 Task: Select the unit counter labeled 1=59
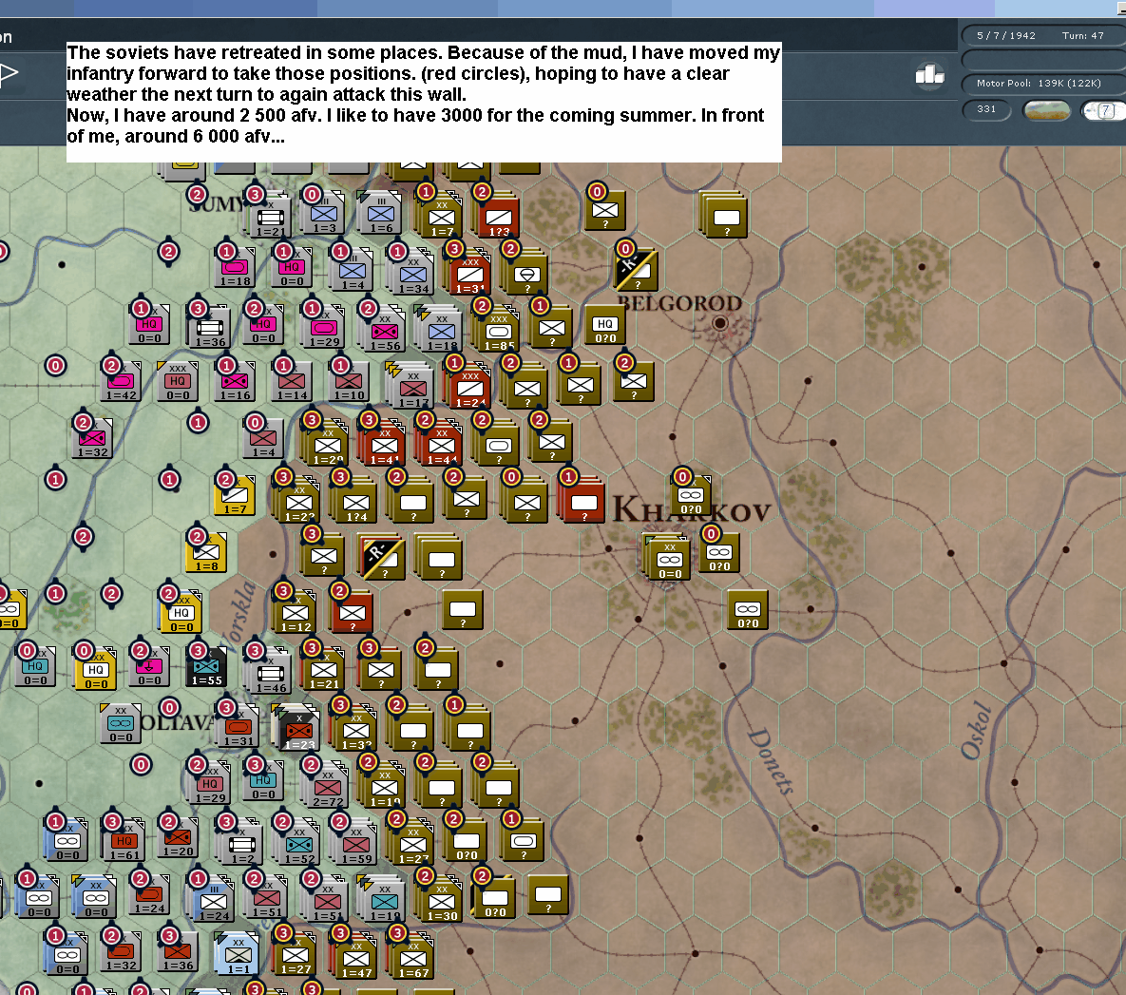[355, 844]
